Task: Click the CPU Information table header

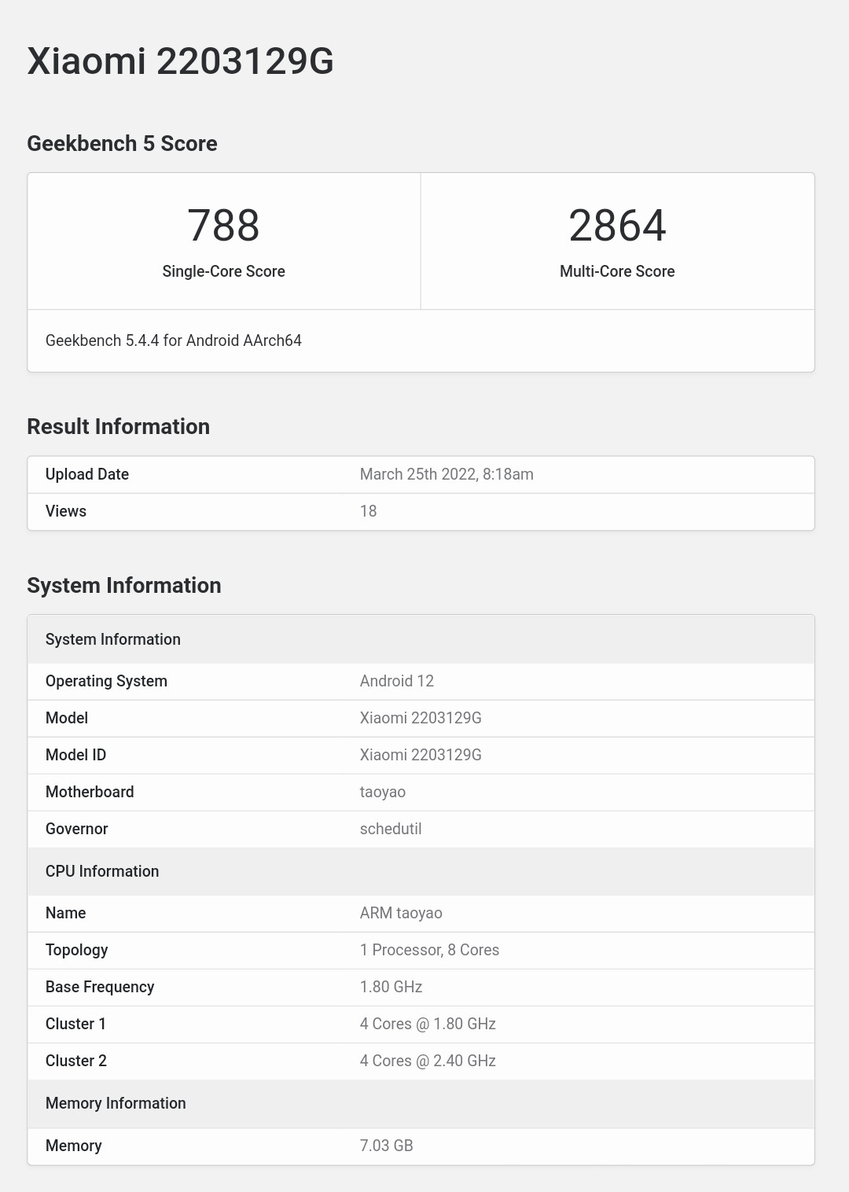Action: (421, 871)
